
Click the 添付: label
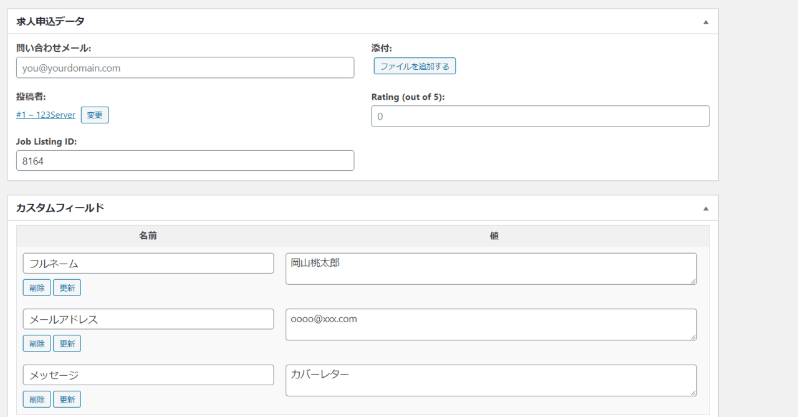pyautogui.click(x=382, y=48)
